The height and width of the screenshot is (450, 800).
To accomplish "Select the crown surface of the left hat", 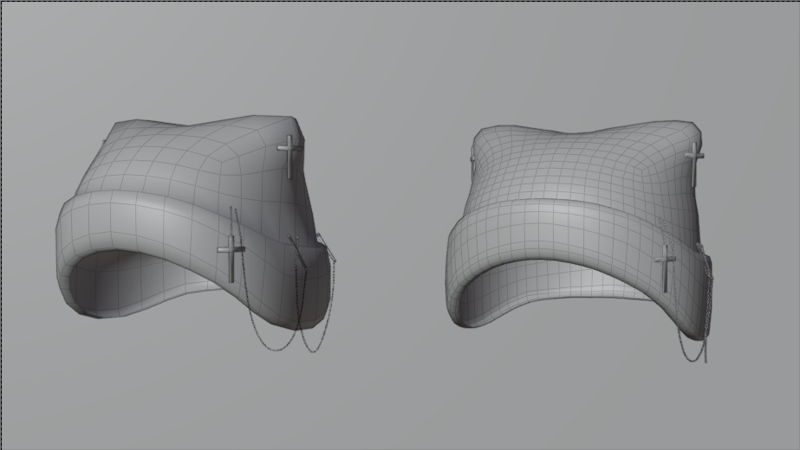I will [191, 160].
